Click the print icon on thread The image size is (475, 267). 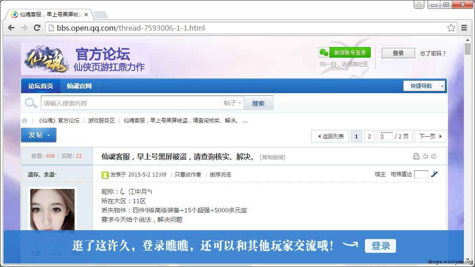416,156
